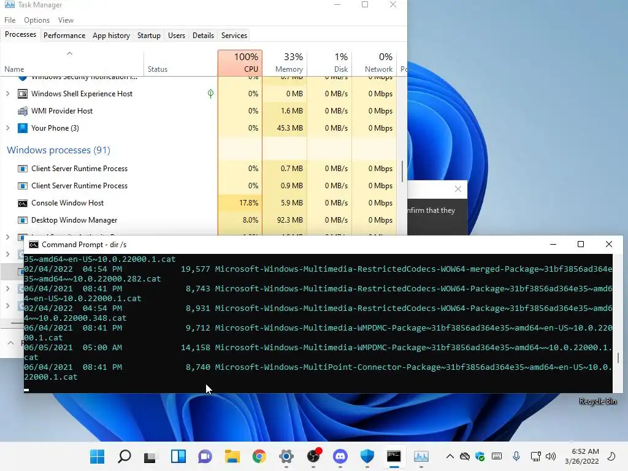Dismiss the notification popup with X
The width and height of the screenshot is (628, 471).
458,189
